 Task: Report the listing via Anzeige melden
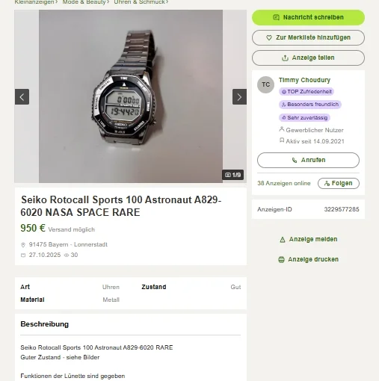tap(309, 239)
